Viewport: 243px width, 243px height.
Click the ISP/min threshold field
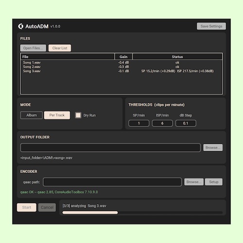(x=162, y=123)
